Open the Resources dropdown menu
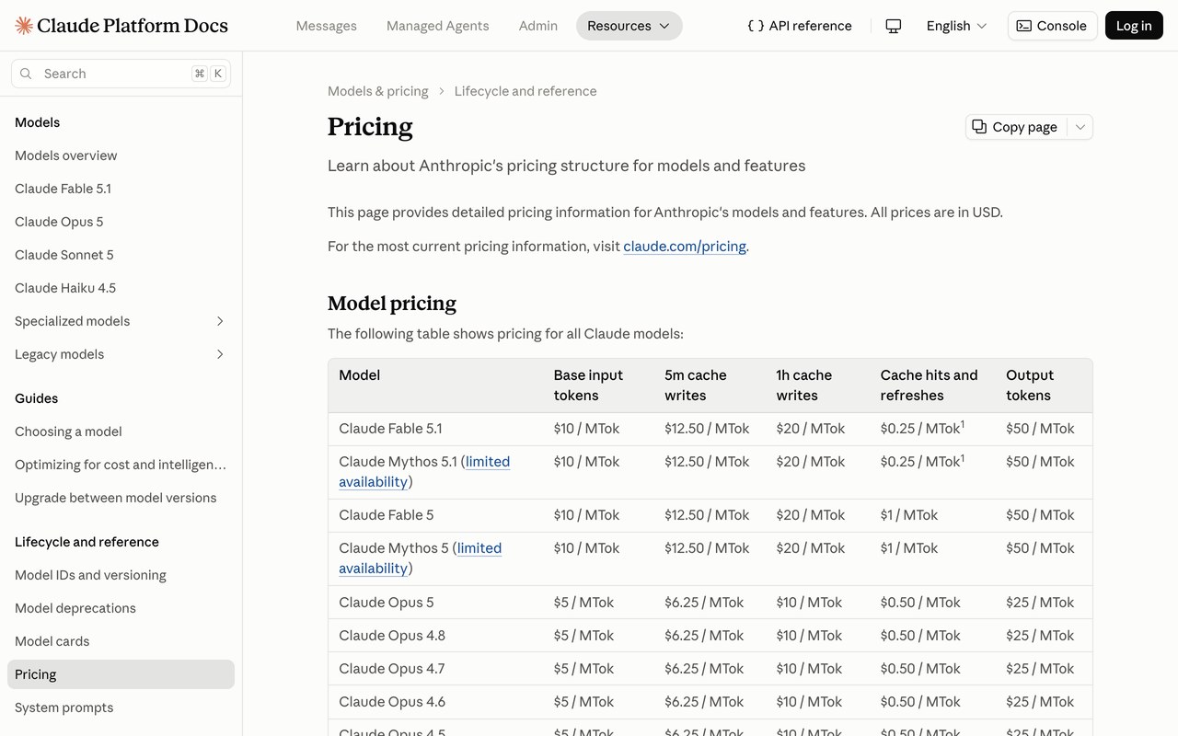 [x=629, y=26]
